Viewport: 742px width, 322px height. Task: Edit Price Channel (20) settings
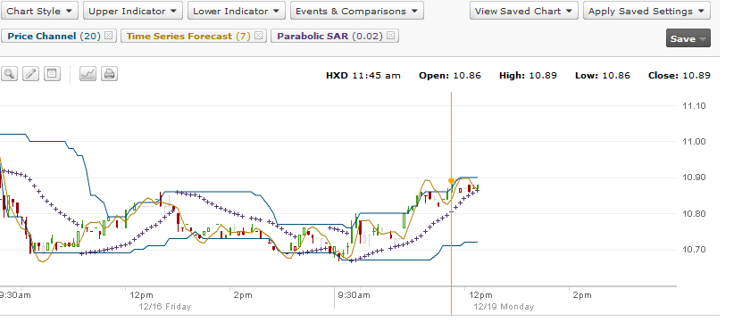pos(54,36)
